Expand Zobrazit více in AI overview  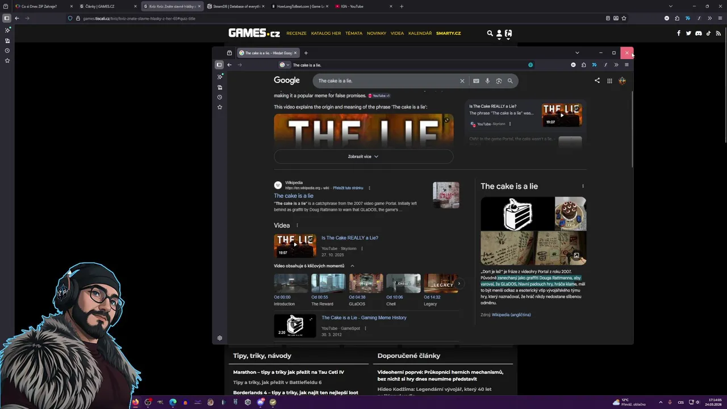click(x=363, y=156)
